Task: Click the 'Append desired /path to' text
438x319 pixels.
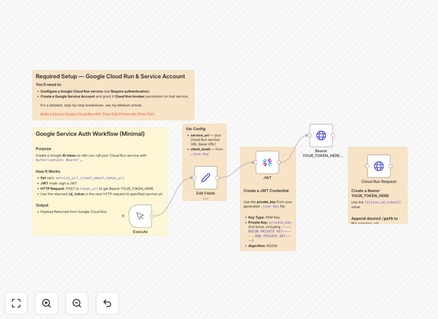Action: (x=374, y=219)
